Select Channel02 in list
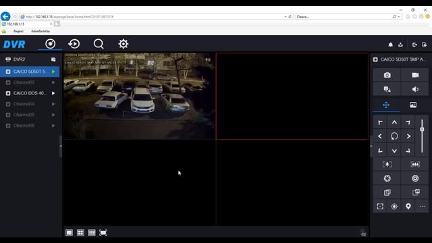Viewport: 432px width, 243px height. point(24,82)
